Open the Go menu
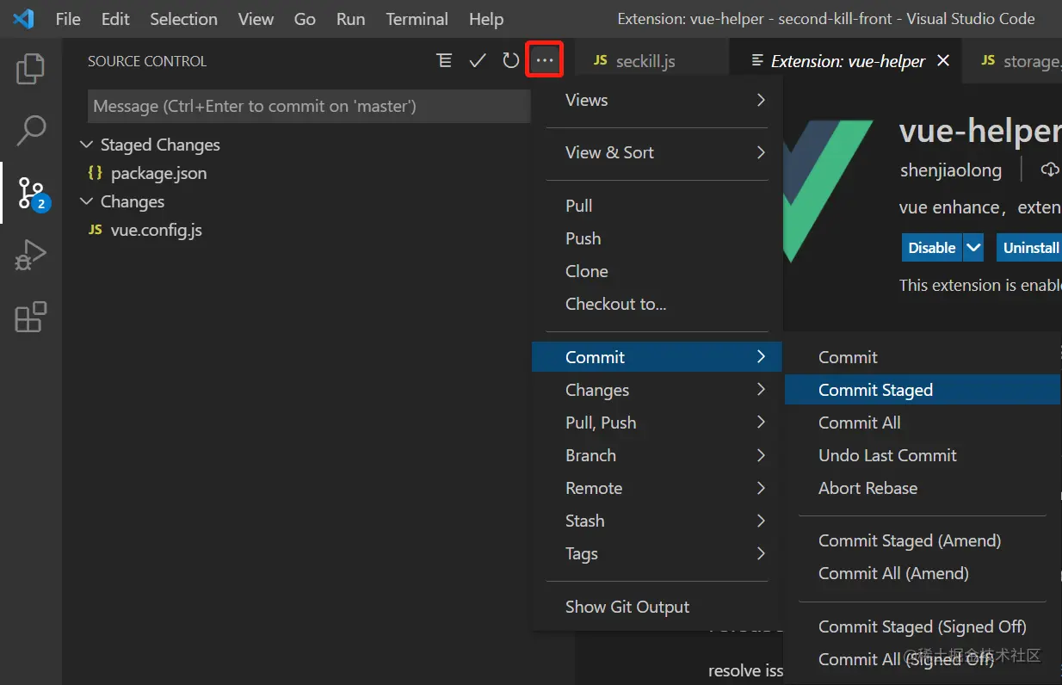Viewport: 1062px width, 685px height. (305, 18)
